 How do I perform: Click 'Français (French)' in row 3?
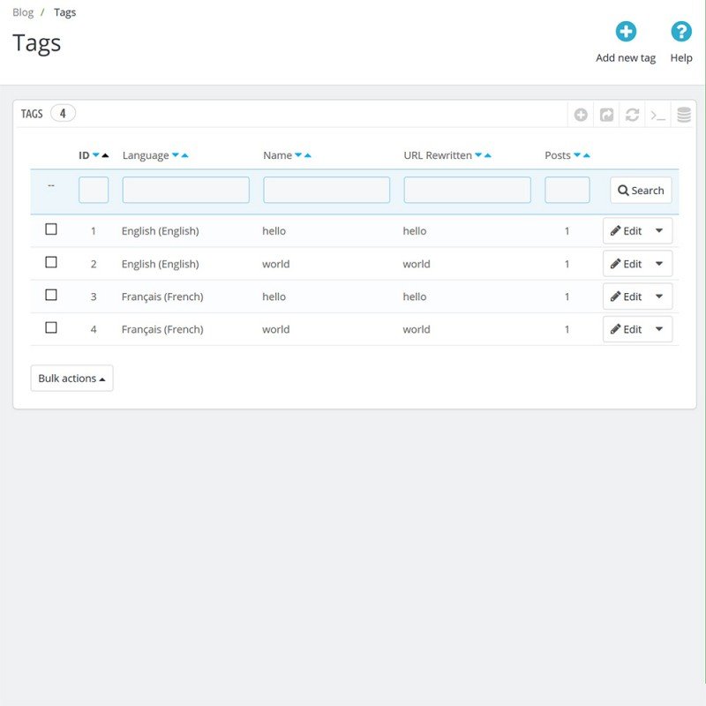coord(162,297)
